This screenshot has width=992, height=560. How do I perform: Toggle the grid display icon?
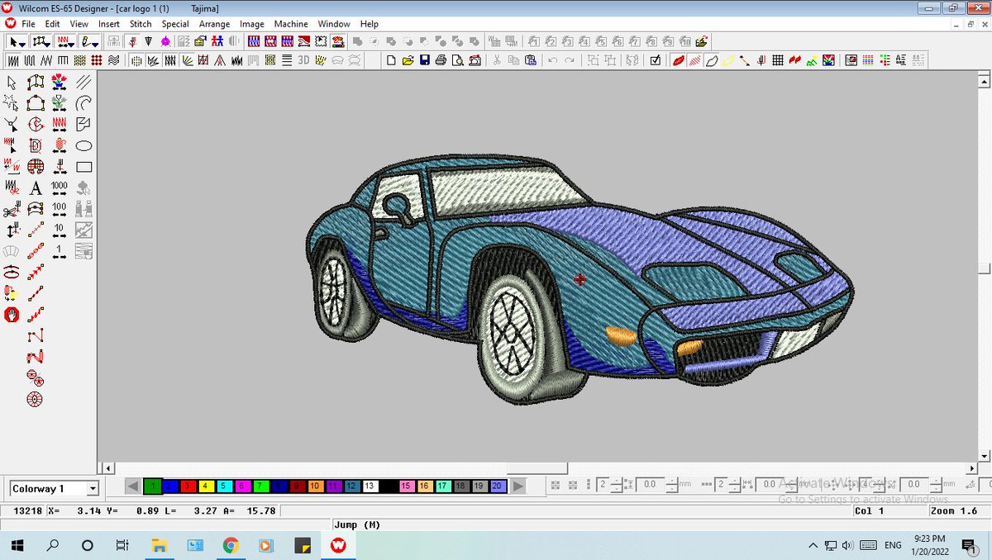(777, 60)
